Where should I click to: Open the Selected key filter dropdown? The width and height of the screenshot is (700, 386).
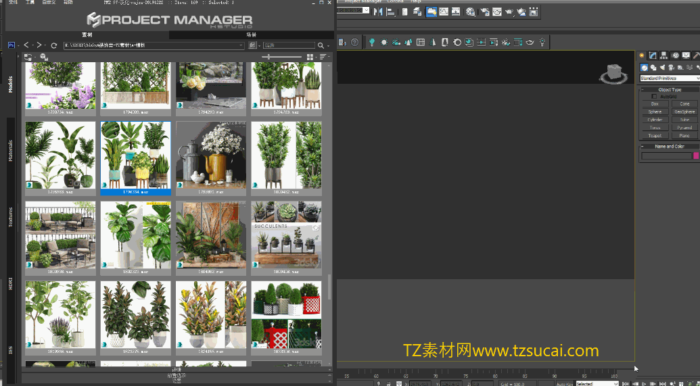(597, 383)
